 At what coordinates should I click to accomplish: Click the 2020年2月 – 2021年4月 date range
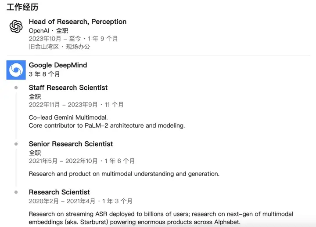[62, 201]
